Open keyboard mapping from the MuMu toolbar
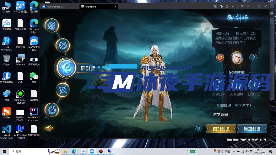The height and width of the screenshot is (155, 276). pyautogui.click(x=216, y=6)
